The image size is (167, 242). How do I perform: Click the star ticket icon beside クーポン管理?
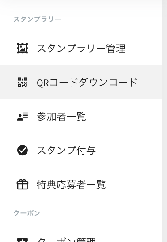point(23,240)
